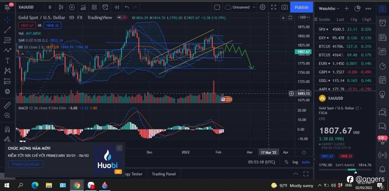Open the News panel in right sidebar
Image resolution: width=389 pixels, height=191 pixels.
(382, 37)
